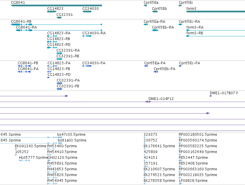Image resolution: width=245 pixels, height=185 pixels.
Task: Click EST EK274523.5prime label
Action: (159, 175)
